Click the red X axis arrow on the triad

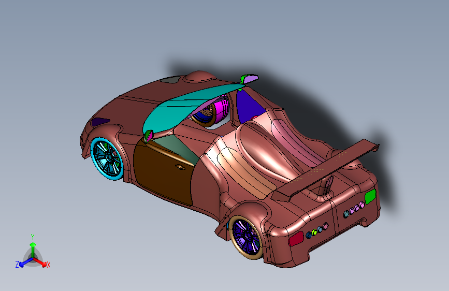tap(40, 262)
